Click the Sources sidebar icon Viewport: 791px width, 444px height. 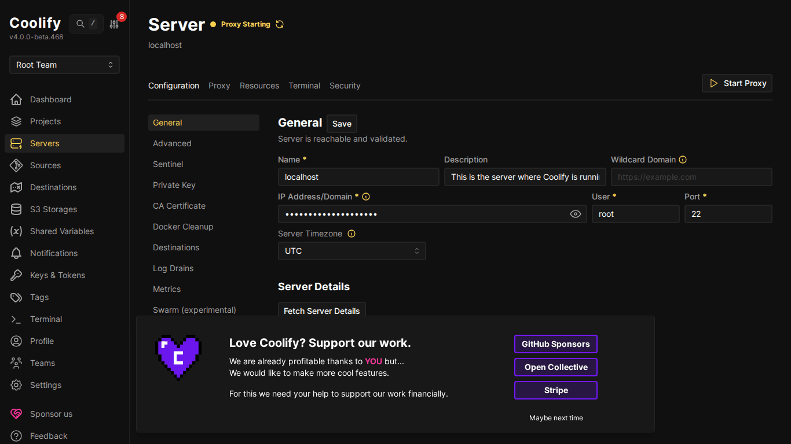pos(17,165)
